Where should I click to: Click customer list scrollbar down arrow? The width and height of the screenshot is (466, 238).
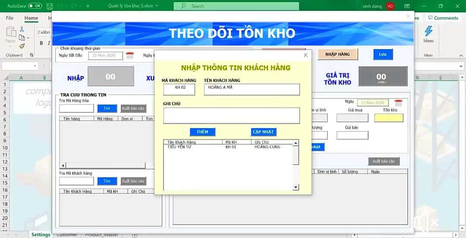coord(296,187)
